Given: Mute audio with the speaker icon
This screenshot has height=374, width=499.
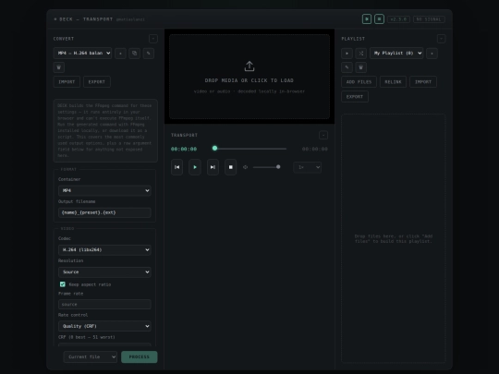Looking at the screenshot, I should (246, 167).
